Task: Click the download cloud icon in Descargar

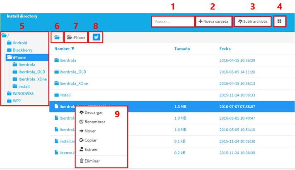Action: 81,113
